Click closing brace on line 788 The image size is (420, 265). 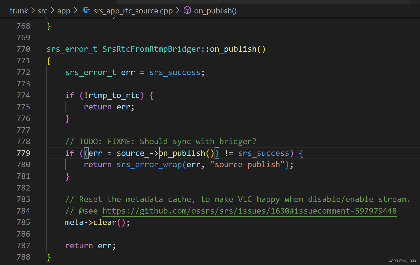coord(49,257)
